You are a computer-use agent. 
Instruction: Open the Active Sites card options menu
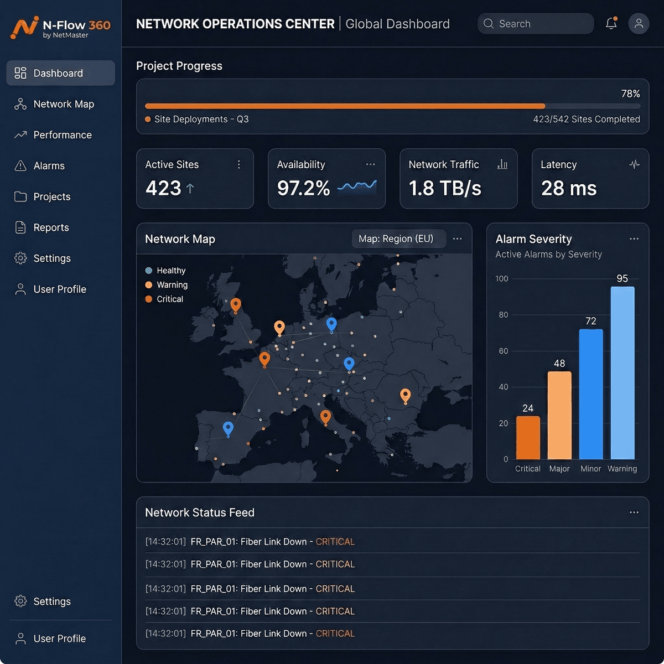(238, 164)
